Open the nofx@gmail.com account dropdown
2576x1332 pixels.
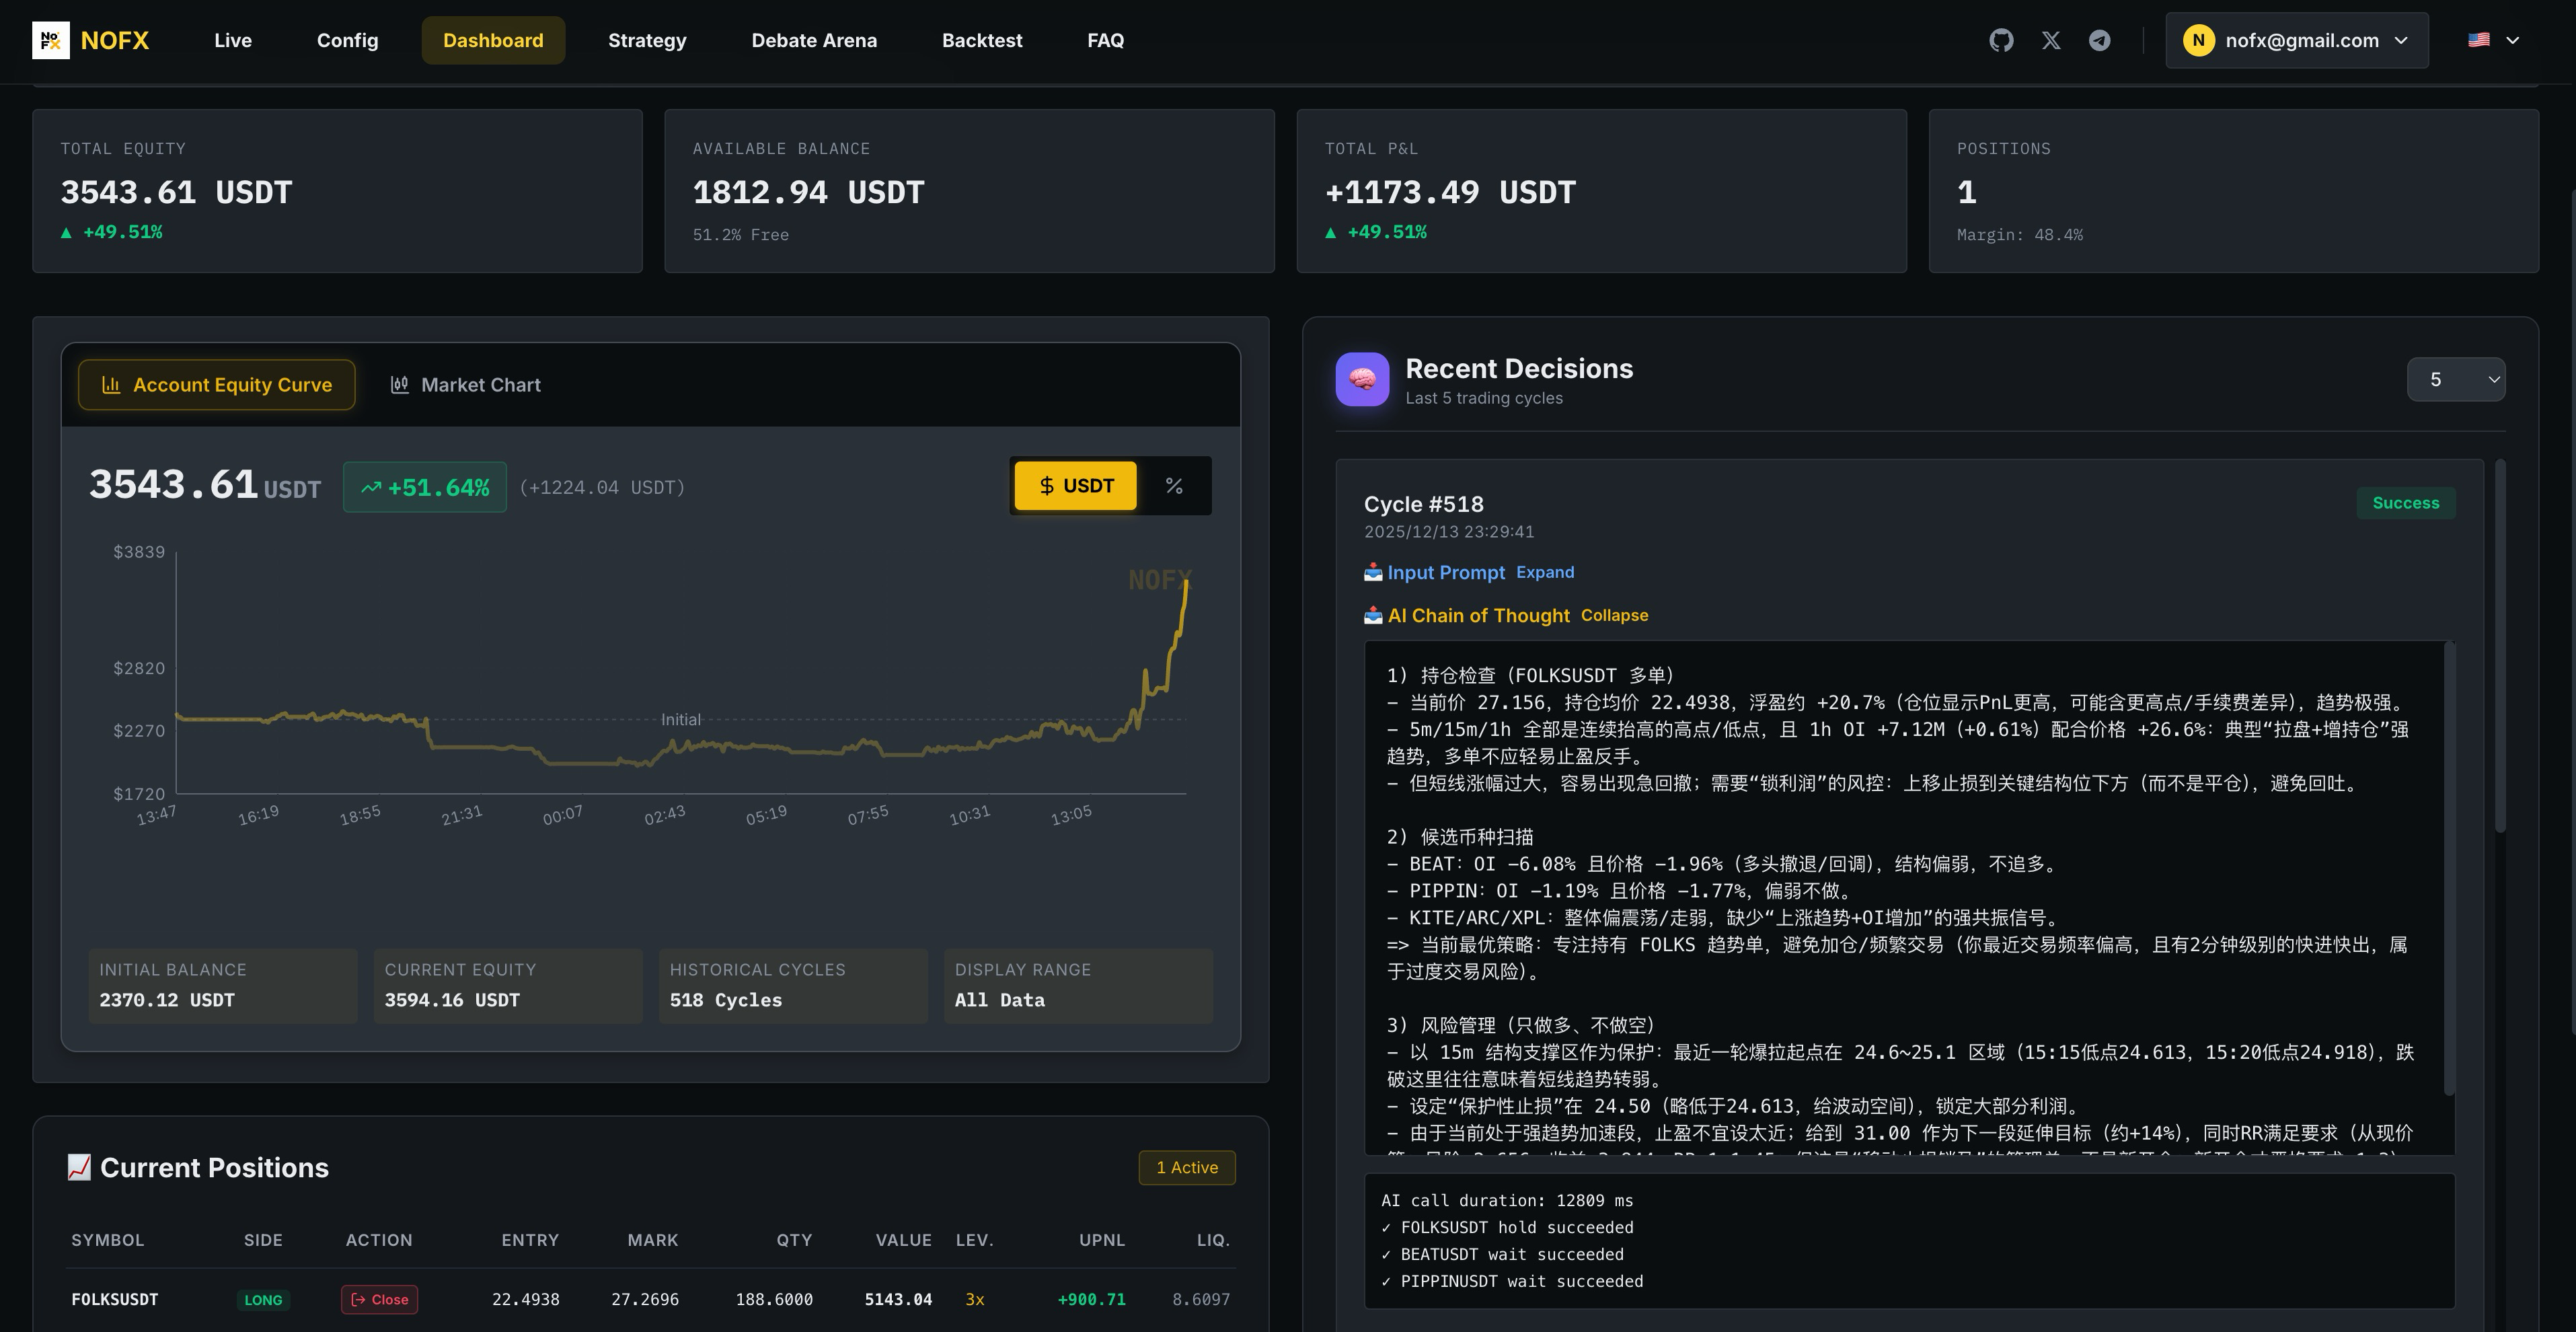coord(2296,40)
